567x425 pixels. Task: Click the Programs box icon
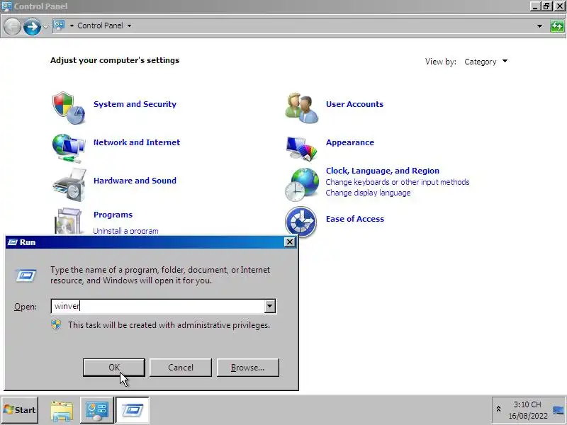(x=68, y=221)
